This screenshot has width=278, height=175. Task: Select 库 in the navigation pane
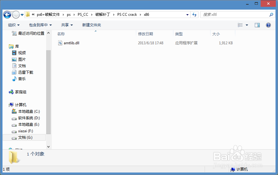tap(17, 46)
